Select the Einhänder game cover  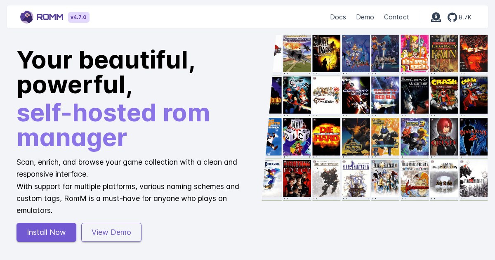pos(272,179)
